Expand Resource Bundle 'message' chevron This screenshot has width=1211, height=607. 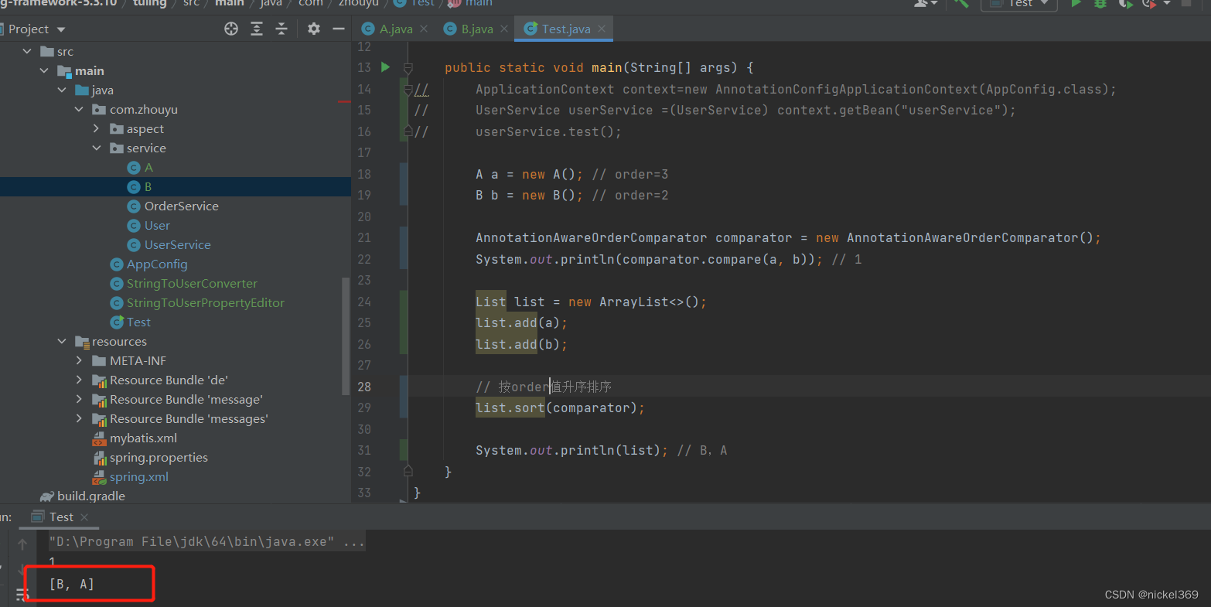pyautogui.click(x=79, y=400)
